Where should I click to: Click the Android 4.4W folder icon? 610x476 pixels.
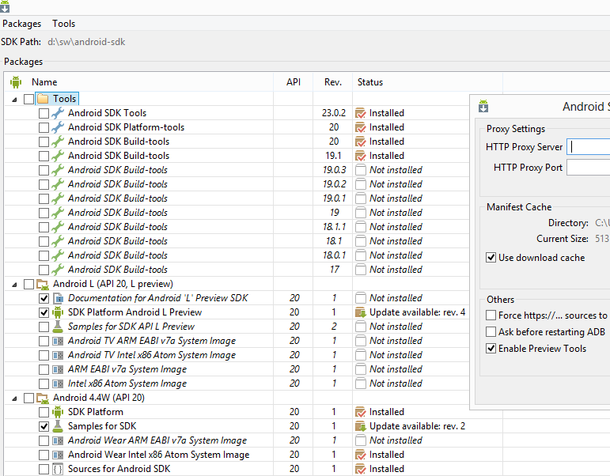[44, 398]
